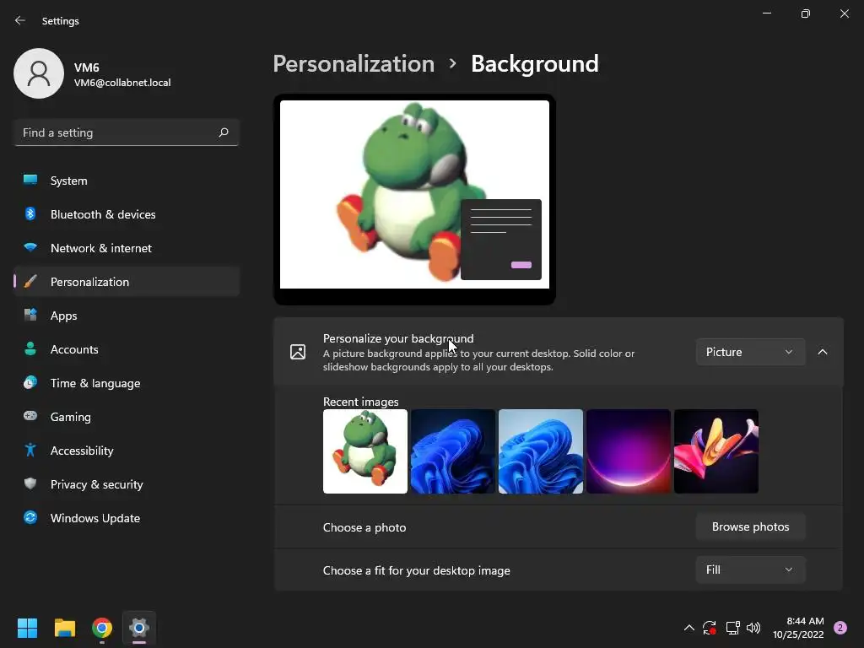The height and width of the screenshot is (648, 864).
Task: Click the picture icon beside Personalize your background
Action: [x=298, y=352]
